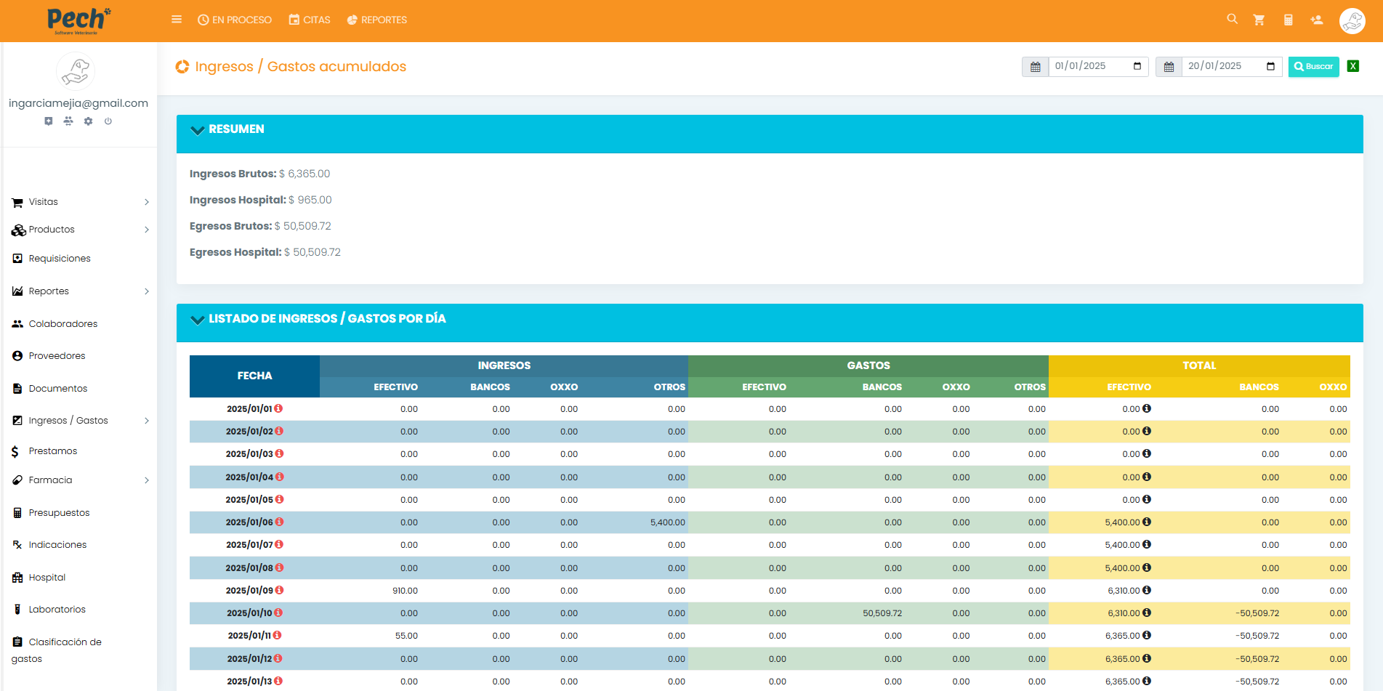1383x691 pixels.
Task: Click the shopping cart icon in top bar
Action: pyautogui.click(x=1259, y=20)
